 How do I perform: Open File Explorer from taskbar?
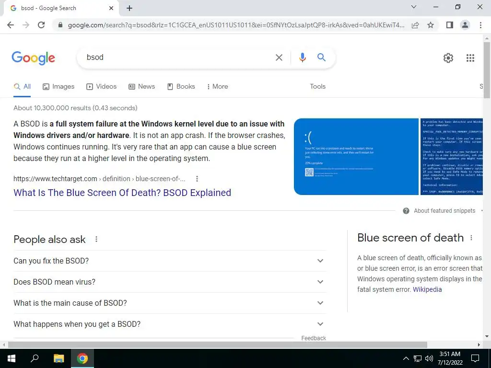(58, 358)
